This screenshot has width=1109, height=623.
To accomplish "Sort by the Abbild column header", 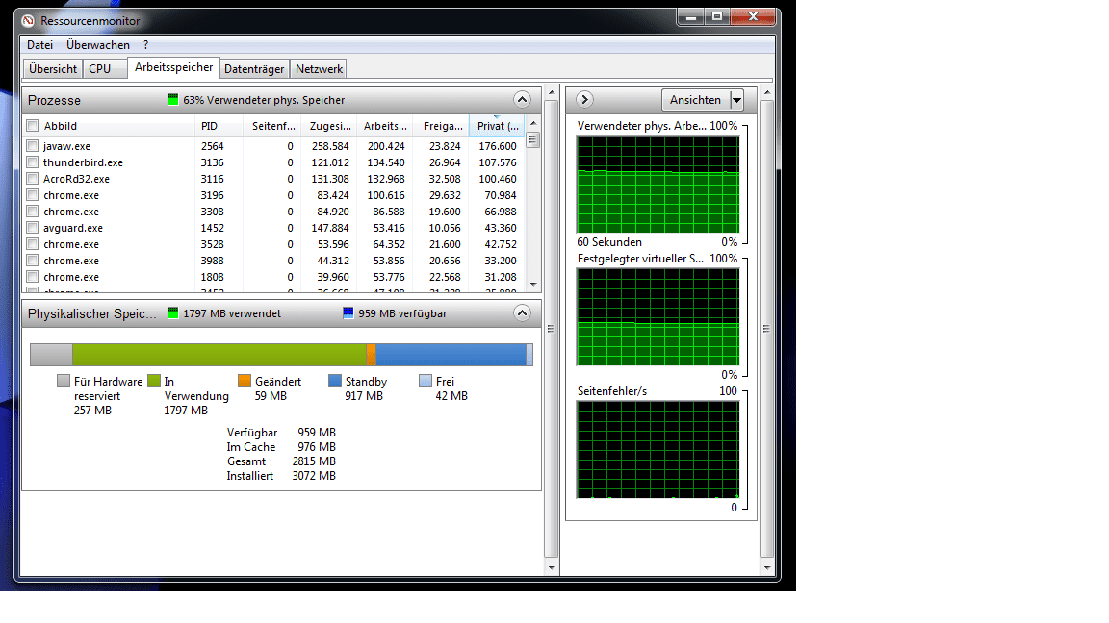I will [109, 126].
